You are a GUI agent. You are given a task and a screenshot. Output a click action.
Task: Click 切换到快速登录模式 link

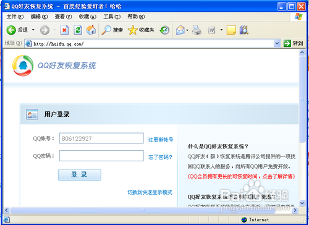click(x=150, y=192)
